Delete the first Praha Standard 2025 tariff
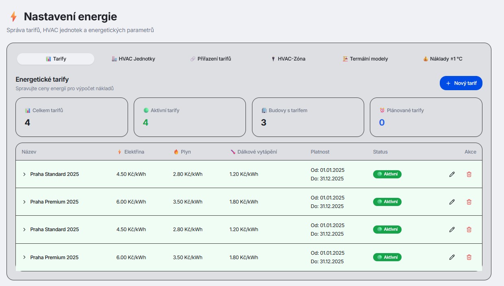This screenshot has width=504, height=286. [x=469, y=174]
